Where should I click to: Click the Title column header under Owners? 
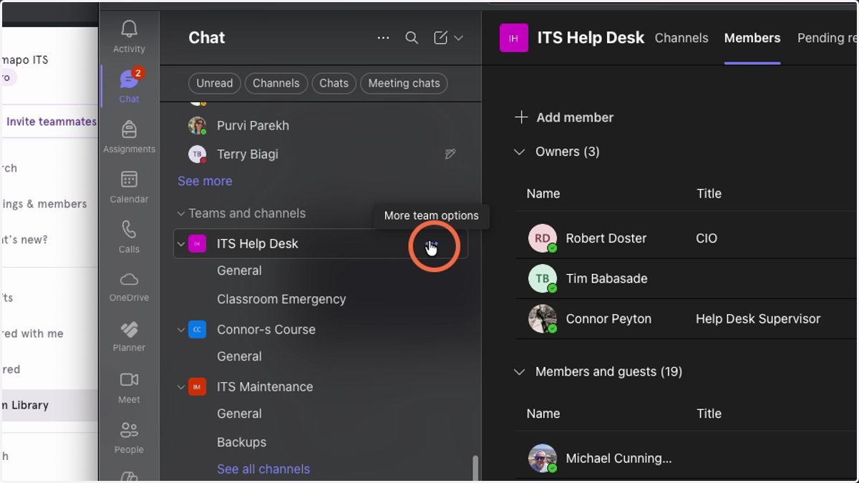point(709,194)
